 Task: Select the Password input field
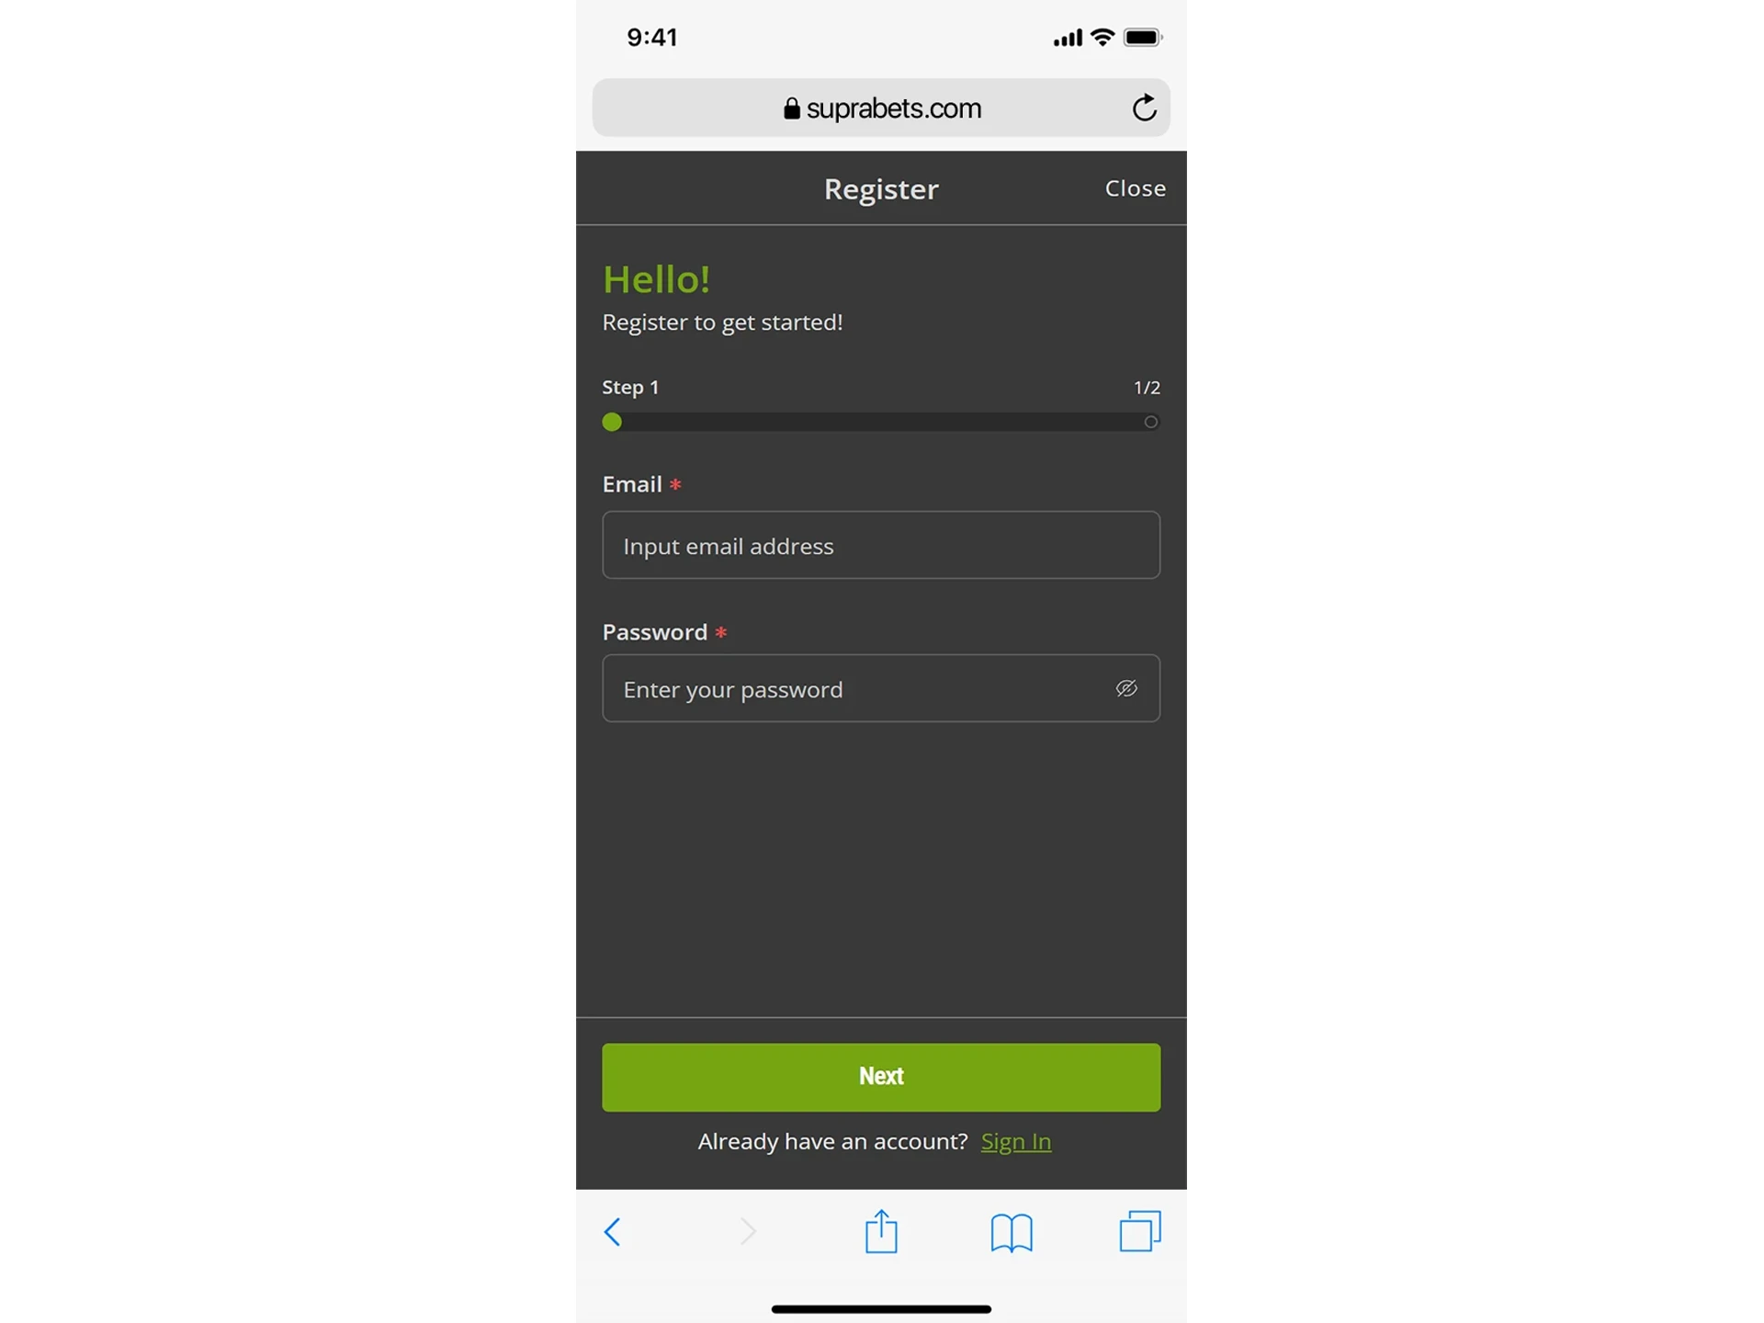(x=880, y=688)
